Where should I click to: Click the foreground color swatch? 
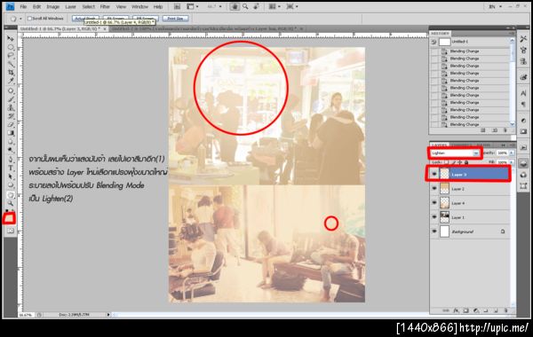9,217
